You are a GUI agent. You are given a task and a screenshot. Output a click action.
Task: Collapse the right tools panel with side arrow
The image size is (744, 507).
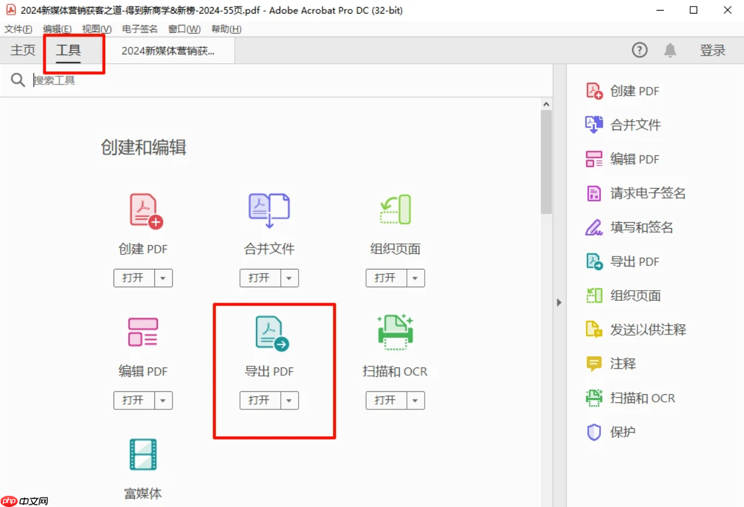(559, 302)
